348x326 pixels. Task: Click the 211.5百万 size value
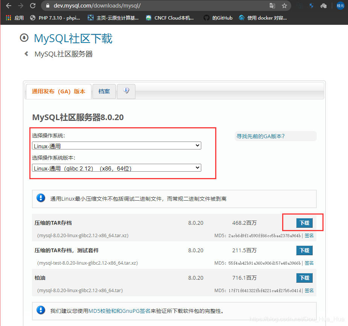coord(245,250)
